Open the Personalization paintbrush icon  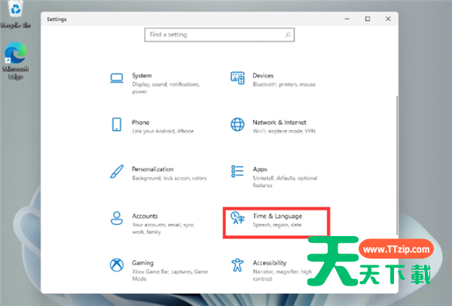coord(117,171)
